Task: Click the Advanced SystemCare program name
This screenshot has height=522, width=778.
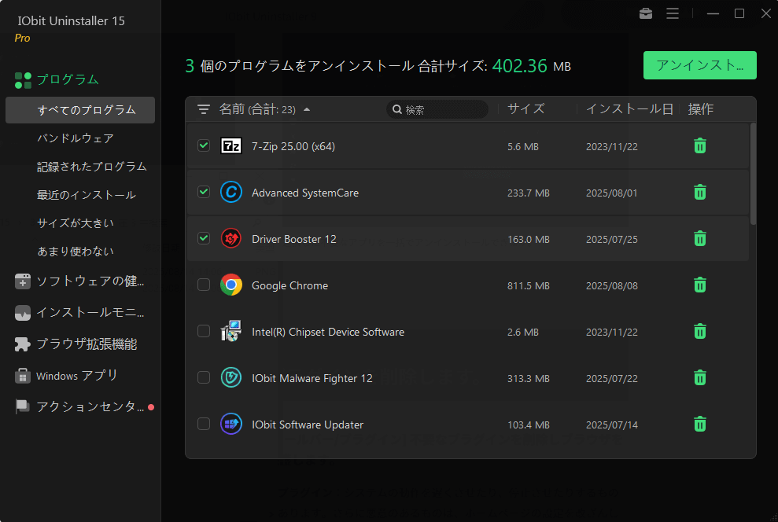Action: (x=305, y=193)
